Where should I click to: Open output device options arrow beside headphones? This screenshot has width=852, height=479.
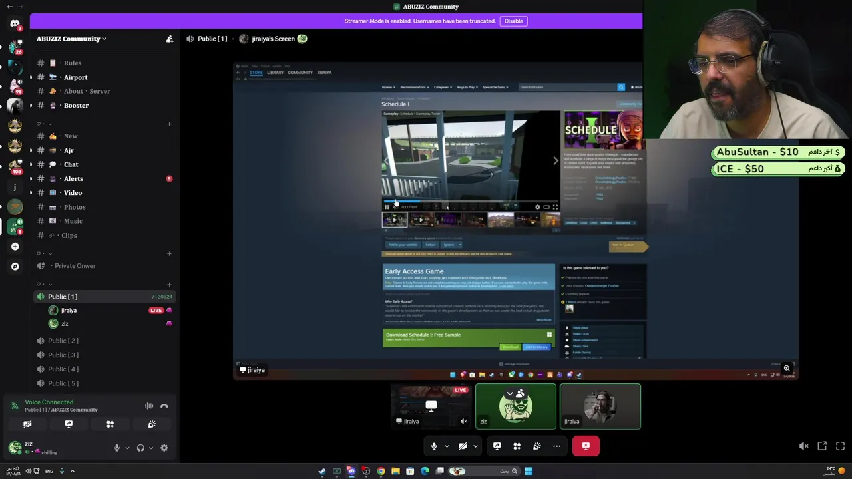[x=150, y=448]
